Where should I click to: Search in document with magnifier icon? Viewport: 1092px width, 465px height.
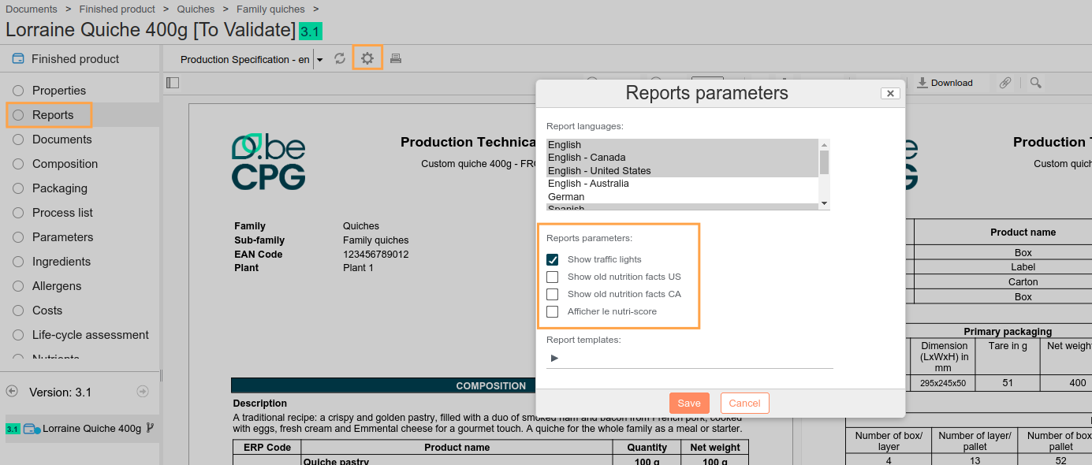(1035, 83)
